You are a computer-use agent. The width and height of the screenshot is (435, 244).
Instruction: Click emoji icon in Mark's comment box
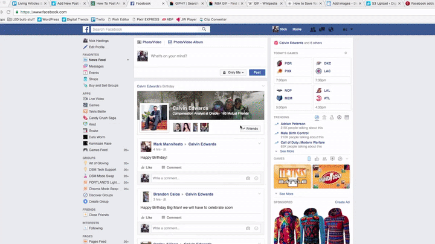[x=256, y=178]
